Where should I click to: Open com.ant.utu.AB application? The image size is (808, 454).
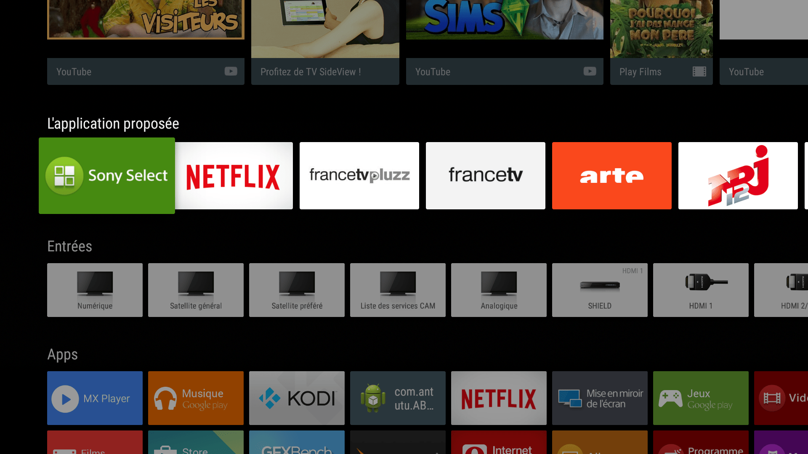click(x=397, y=398)
